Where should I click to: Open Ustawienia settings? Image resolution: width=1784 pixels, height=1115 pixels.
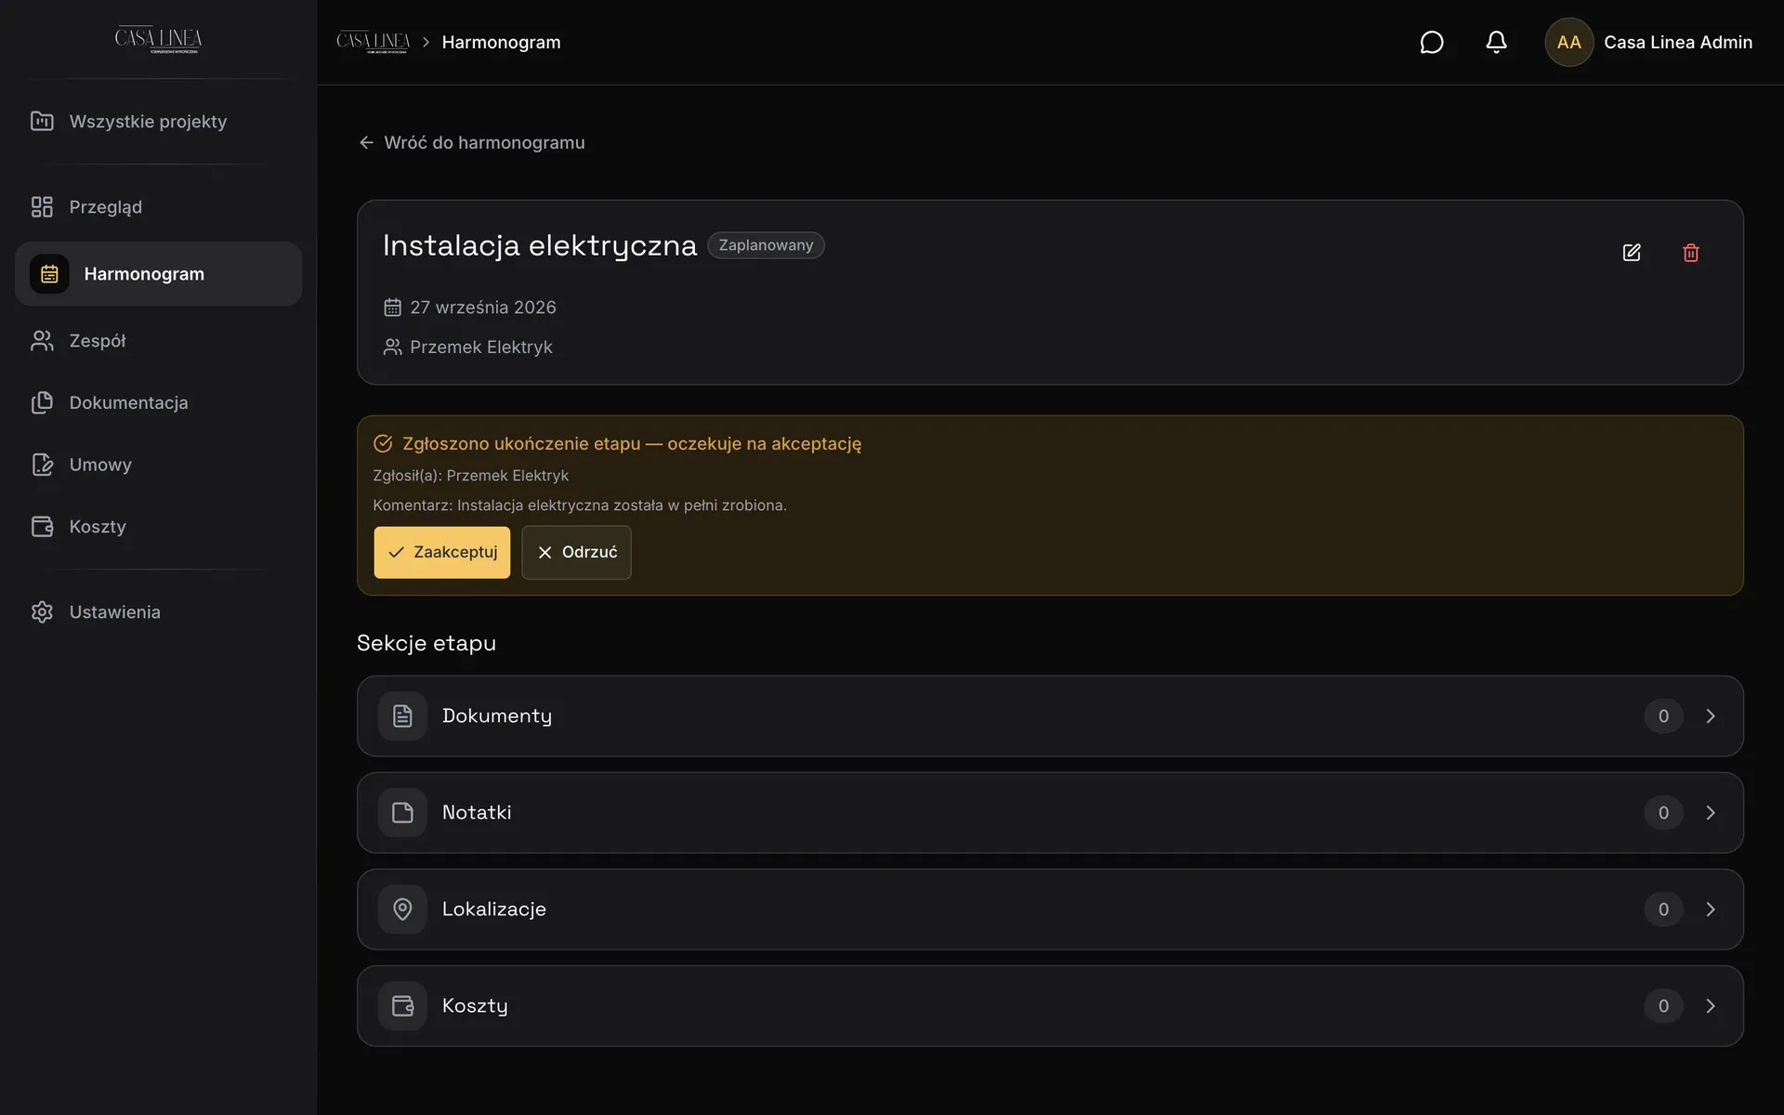pyautogui.click(x=158, y=612)
